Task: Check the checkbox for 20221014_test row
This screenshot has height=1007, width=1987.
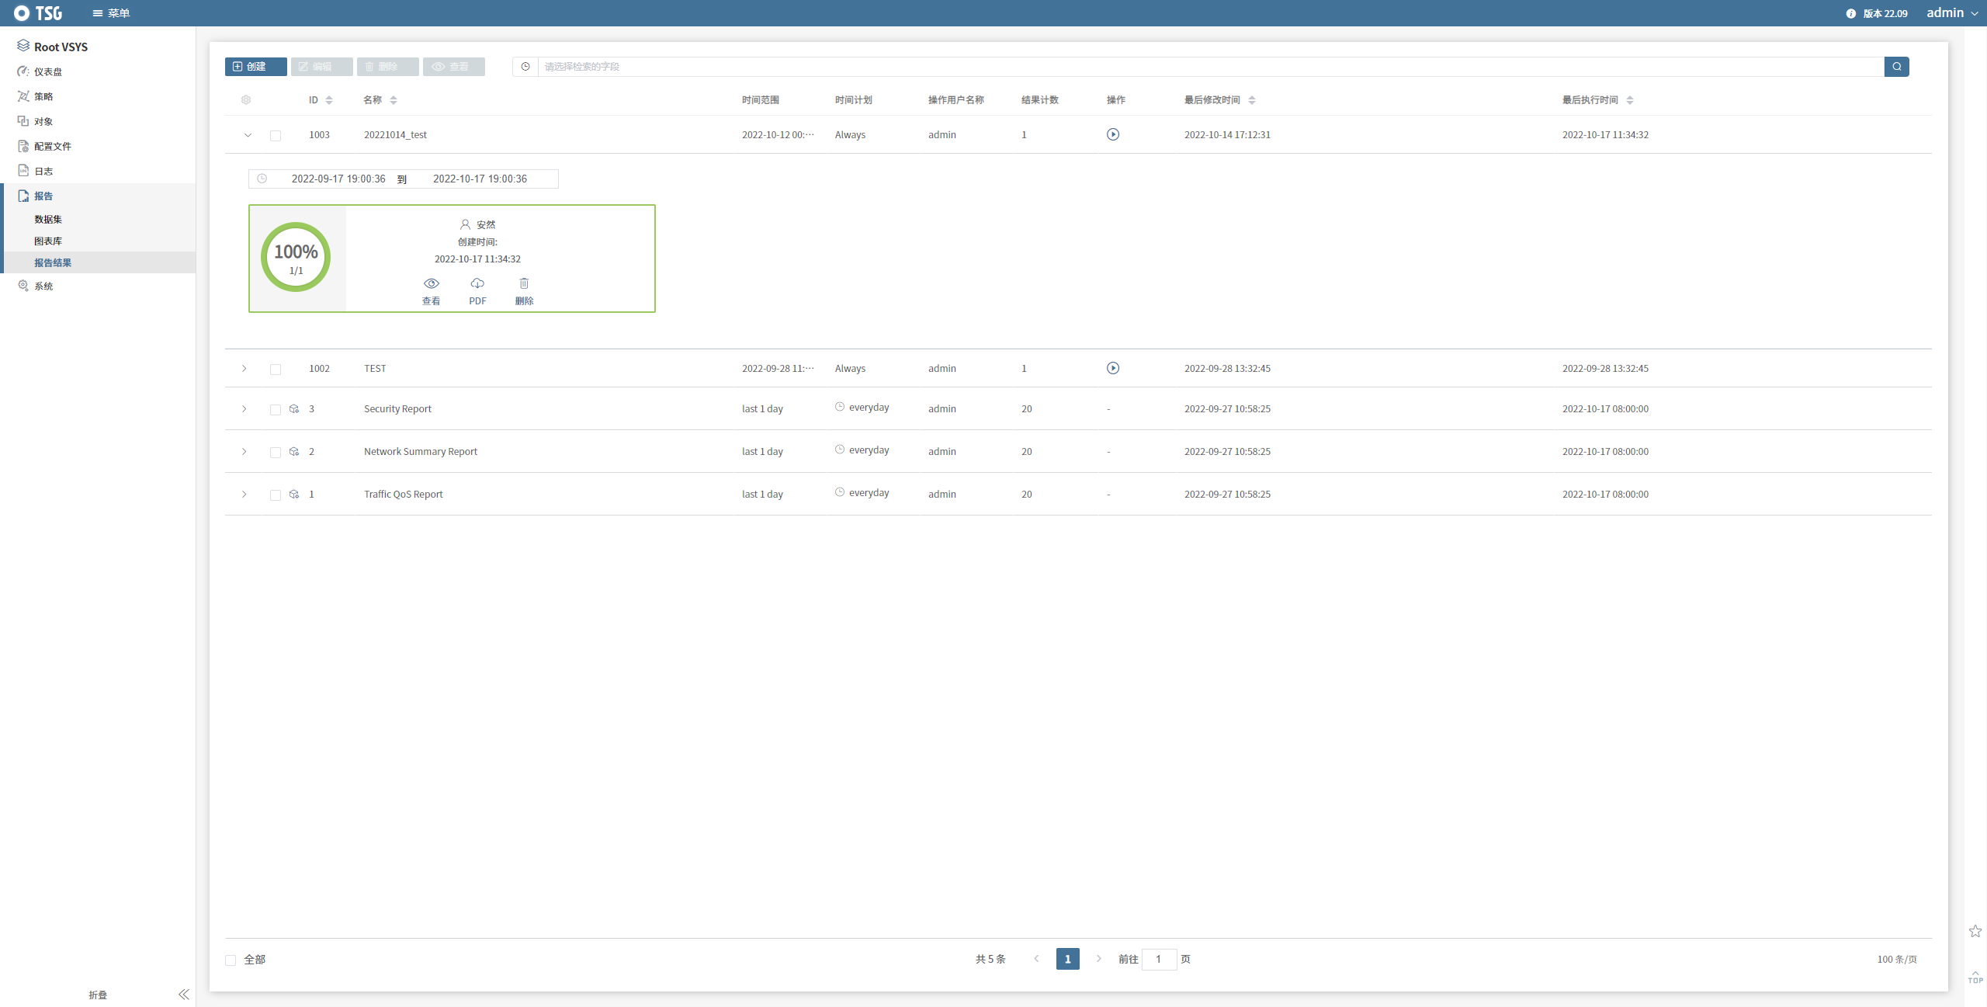Action: point(276,135)
